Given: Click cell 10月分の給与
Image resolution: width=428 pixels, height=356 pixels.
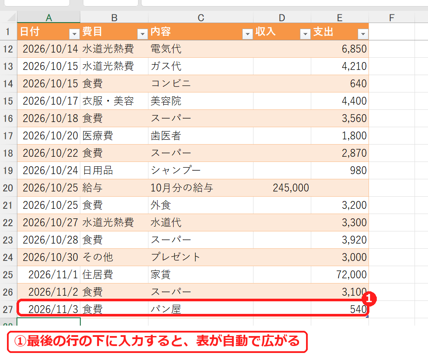Looking at the screenshot, I should coord(201,188).
